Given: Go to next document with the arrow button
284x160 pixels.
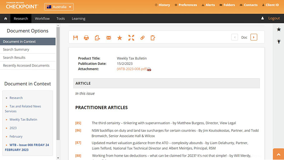Looking at the screenshot, I should tap(254, 37).
